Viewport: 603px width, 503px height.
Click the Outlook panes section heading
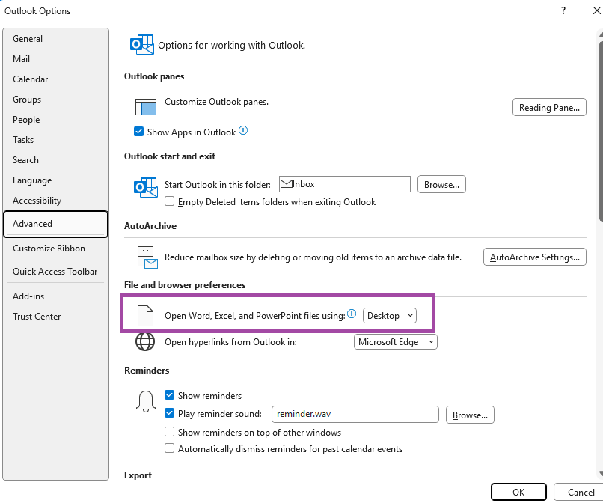click(x=154, y=76)
